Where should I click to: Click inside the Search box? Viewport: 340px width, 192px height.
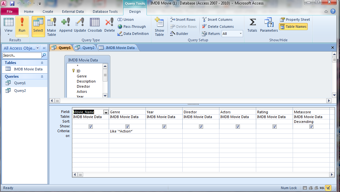point(22,55)
